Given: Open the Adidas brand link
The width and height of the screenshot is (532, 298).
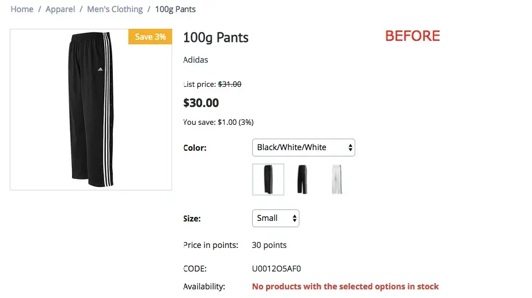Looking at the screenshot, I should click(195, 60).
